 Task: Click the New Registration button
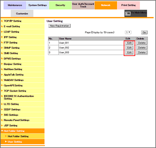(59, 26)
